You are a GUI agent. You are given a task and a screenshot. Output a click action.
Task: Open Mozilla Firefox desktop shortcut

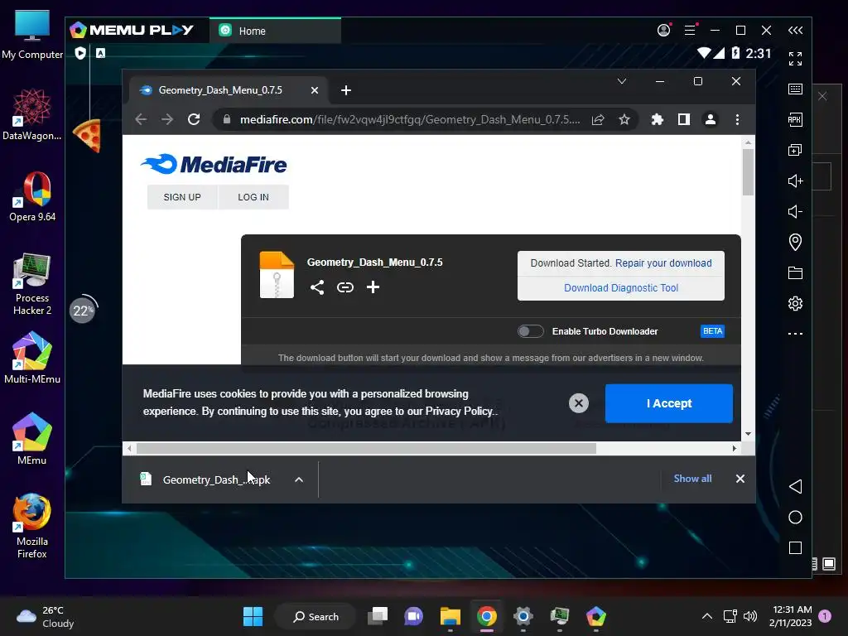point(32,526)
